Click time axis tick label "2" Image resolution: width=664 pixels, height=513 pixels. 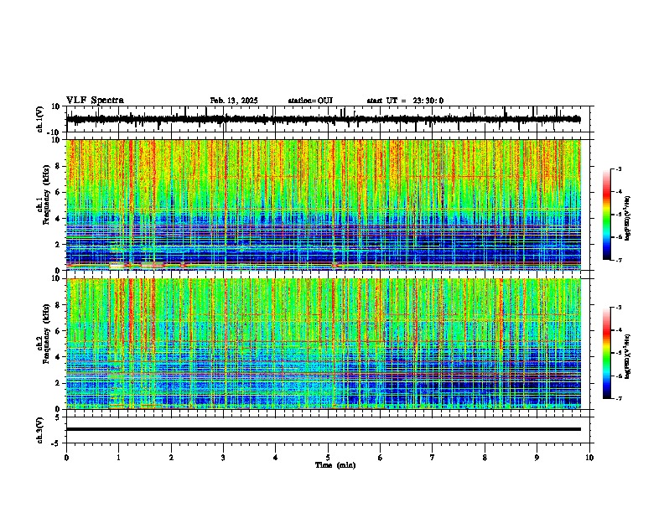point(171,458)
